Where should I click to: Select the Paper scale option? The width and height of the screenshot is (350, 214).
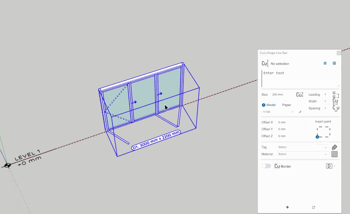pyautogui.click(x=286, y=105)
